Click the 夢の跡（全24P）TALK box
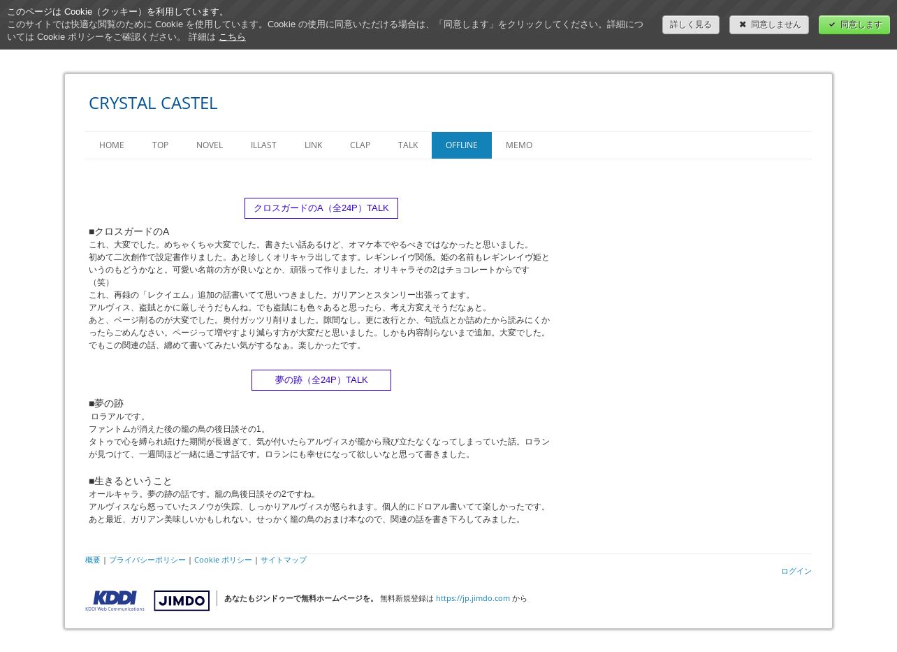Screen dimensions: 897x652 [x=321, y=380]
